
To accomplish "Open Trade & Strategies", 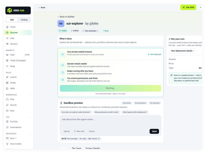I will pos(18,60).
